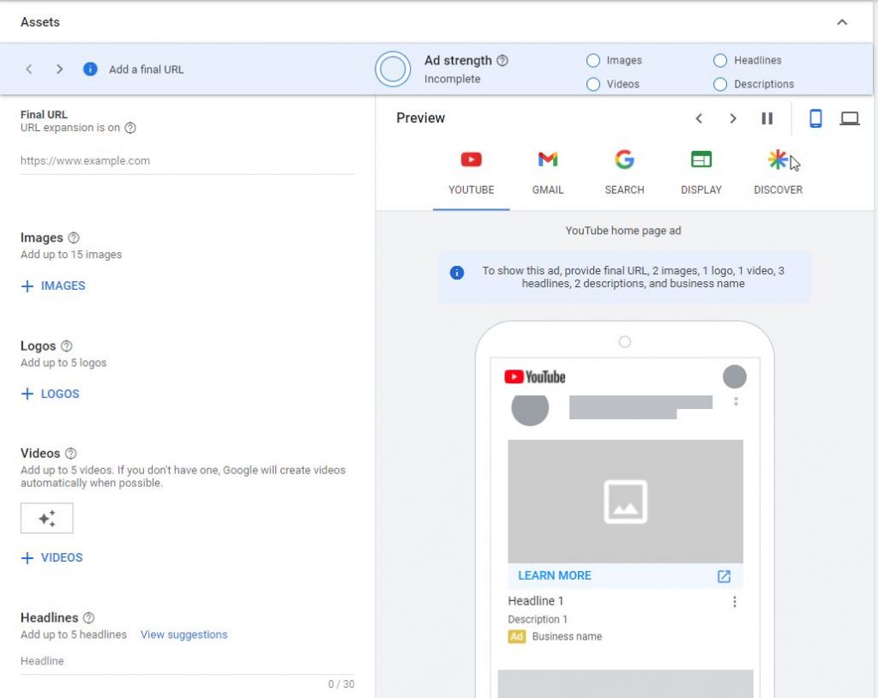Image resolution: width=878 pixels, height=698 pixels.
Task: Click the auto-generated video sparkle thumbnail
Action: pos(47,518)
